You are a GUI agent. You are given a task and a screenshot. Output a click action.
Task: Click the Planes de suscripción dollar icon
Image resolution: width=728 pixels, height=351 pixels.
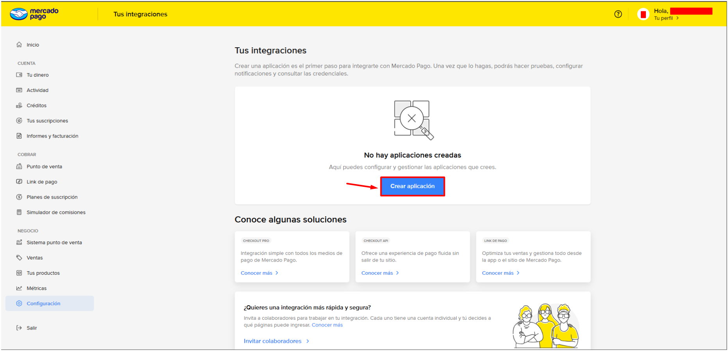click(19, 197)
